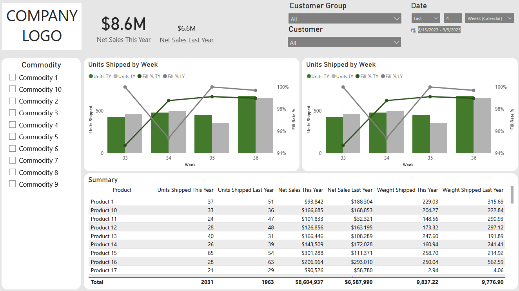The width and height of the screenshot is (519, 291).
Task: Click the Net Sales Last Year column header
Action: 350,190
